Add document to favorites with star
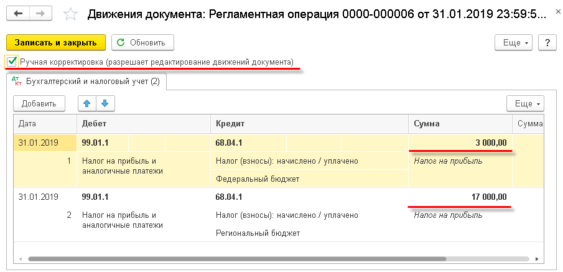Image resolution: width=563 pixels, height=272 pixels. [70, 14]
